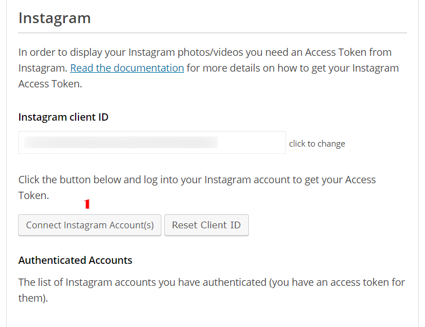Click the "Instagram" section heading

(x=55, y=18)
